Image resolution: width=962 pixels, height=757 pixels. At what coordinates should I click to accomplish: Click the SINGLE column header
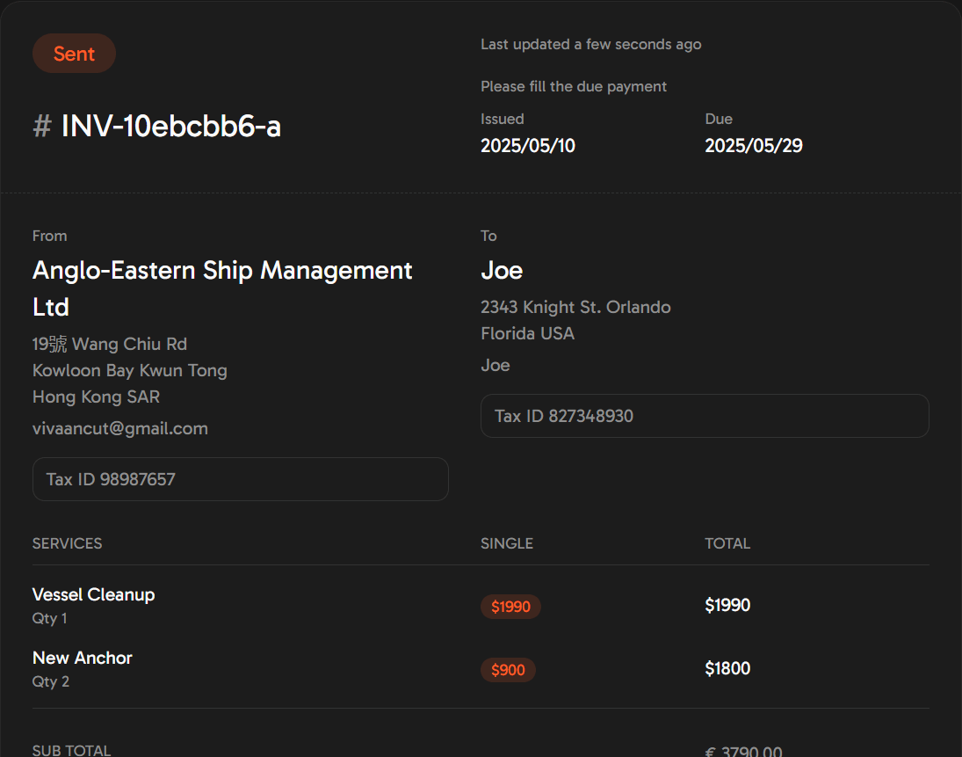(x=507, y=543)
